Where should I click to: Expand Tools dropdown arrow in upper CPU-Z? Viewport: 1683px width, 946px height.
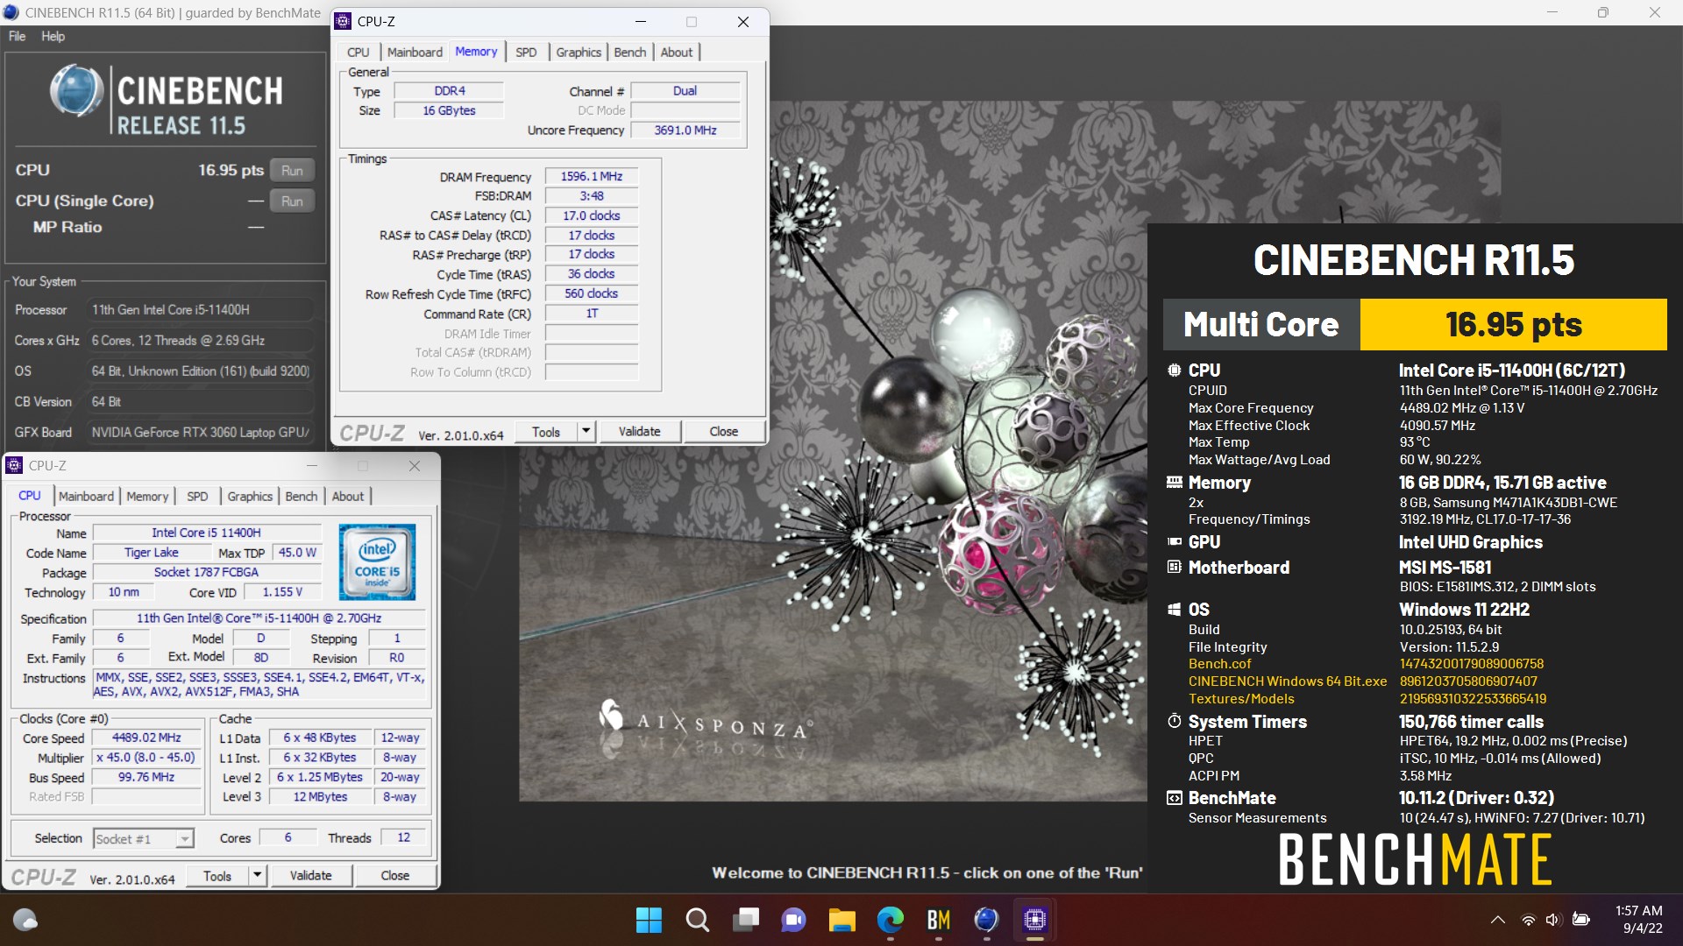(x=586, y=432)
